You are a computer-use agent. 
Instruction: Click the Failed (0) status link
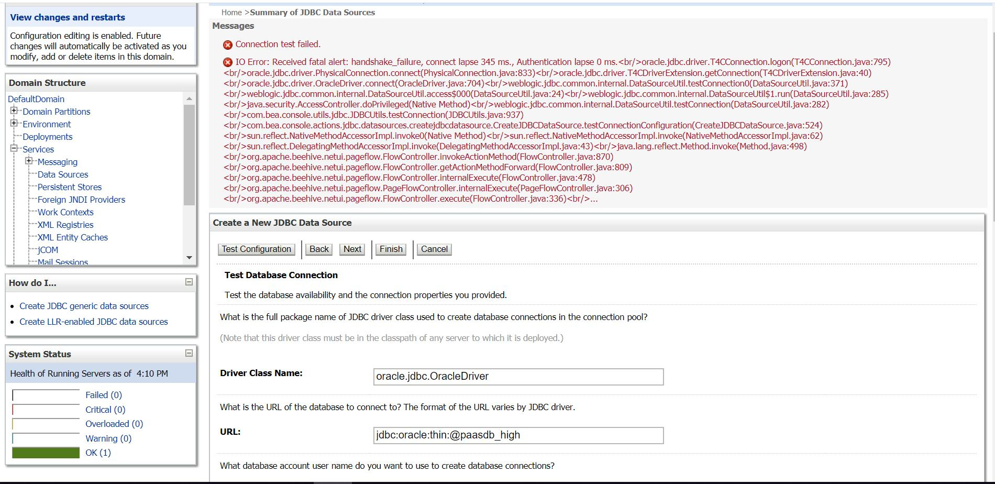coord(104,395)
